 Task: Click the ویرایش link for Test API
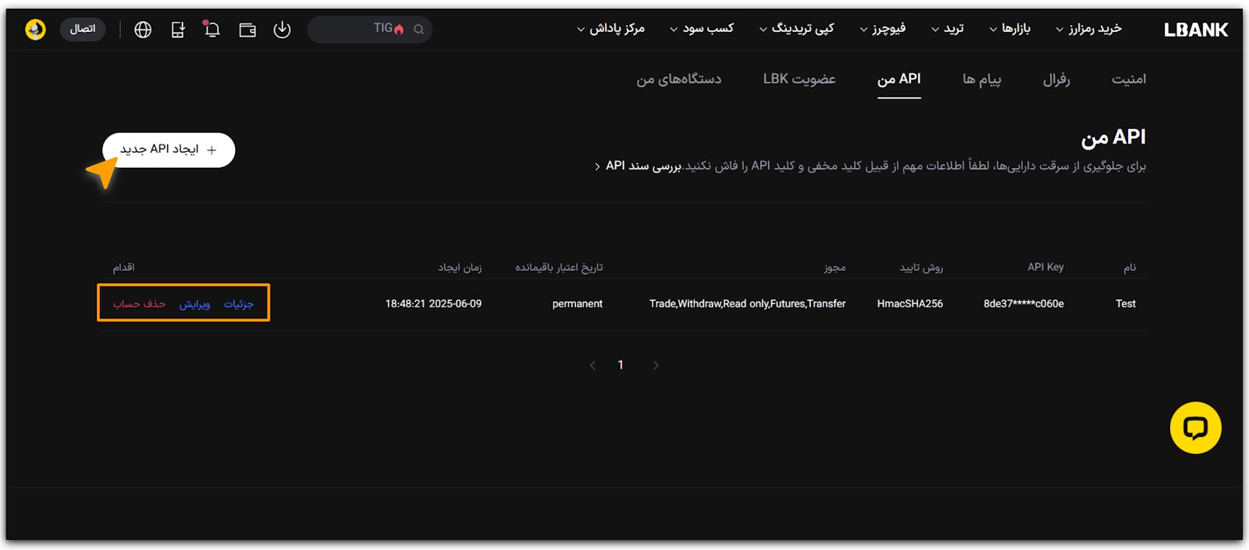[x=194, y=303]
